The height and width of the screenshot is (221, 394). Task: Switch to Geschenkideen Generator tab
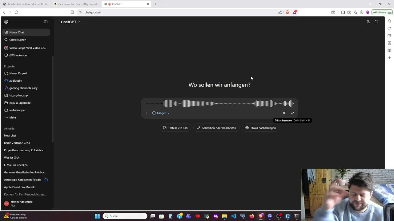(25, 4)
